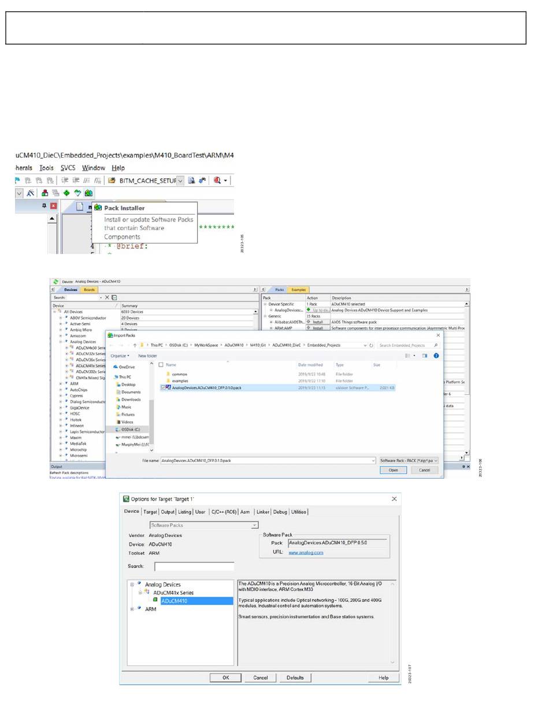
Task: Click New folder in Import Packs
Action: 148,356
